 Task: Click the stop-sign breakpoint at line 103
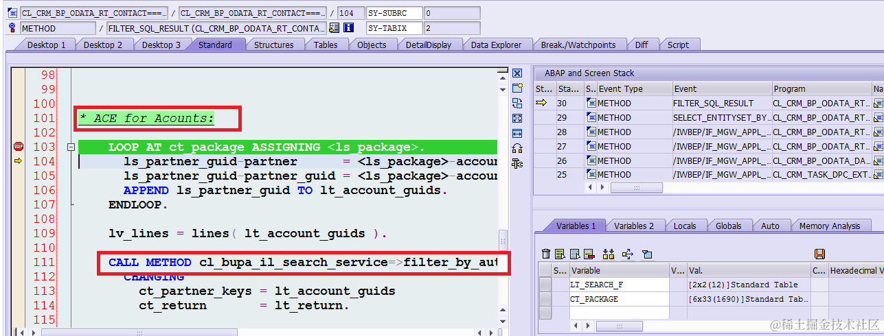click(x=19, y=146)
